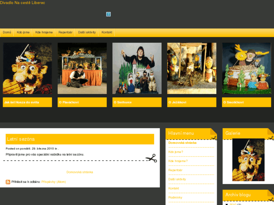Click the post date text 'Posted on pondělí'

point(18,149)
